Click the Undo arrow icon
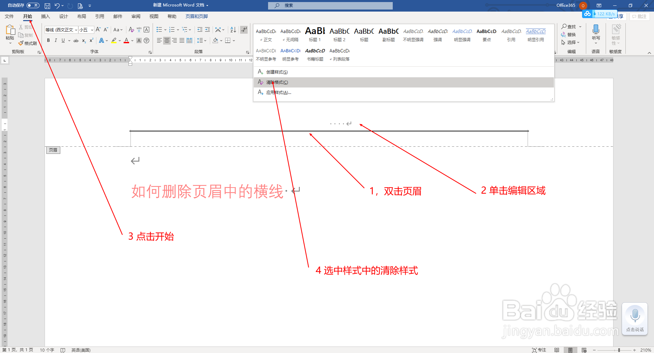The image size is (654, 353). click(x=57, y=6)
